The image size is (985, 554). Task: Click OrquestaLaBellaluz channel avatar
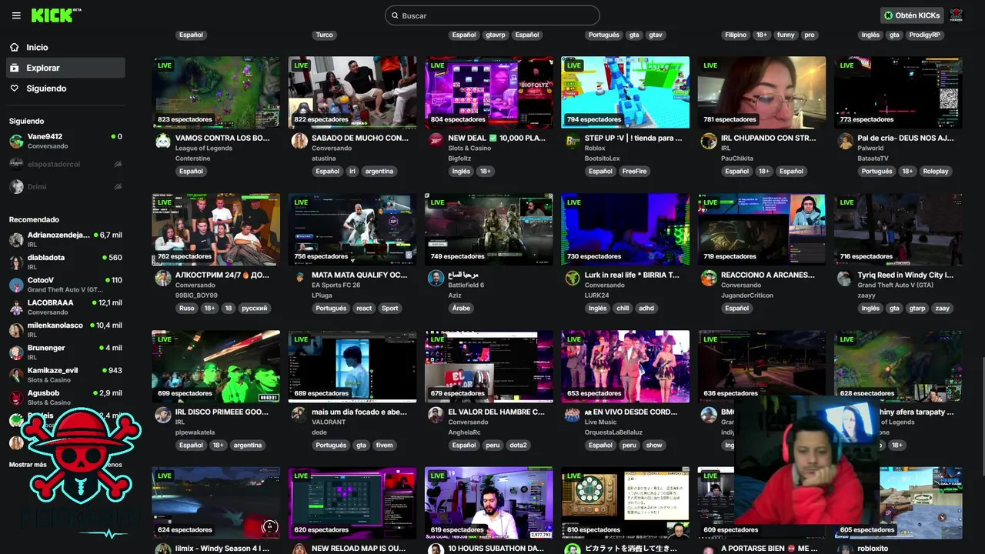(x=573, y=415)
